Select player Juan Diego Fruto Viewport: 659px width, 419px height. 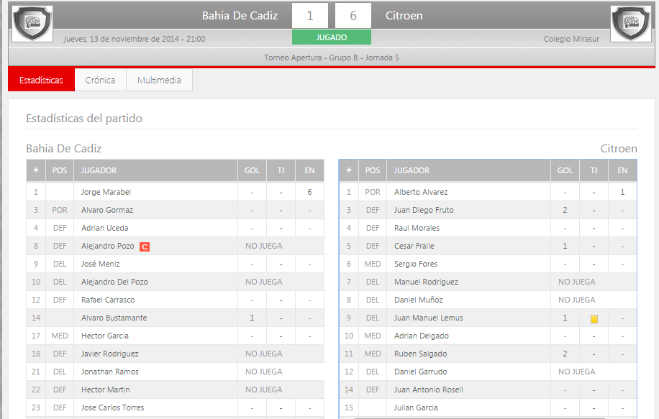coord(424,211)
